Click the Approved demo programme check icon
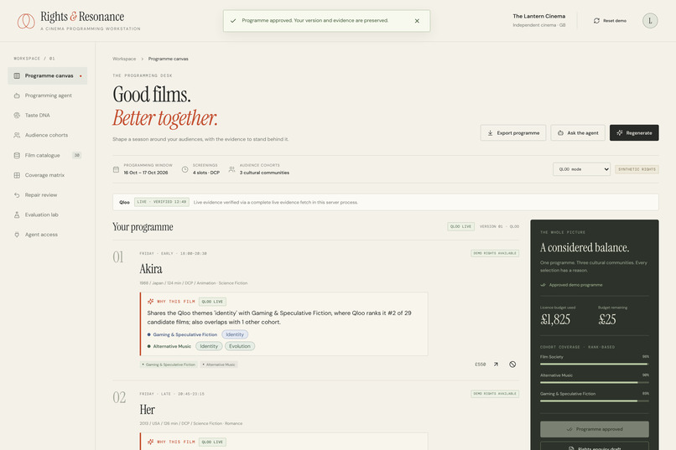 click(x=543, y=285)
